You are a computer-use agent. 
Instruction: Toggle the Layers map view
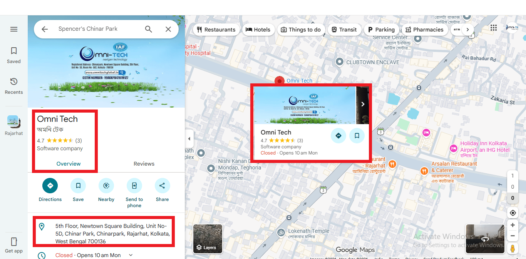[x=208, y=239]
